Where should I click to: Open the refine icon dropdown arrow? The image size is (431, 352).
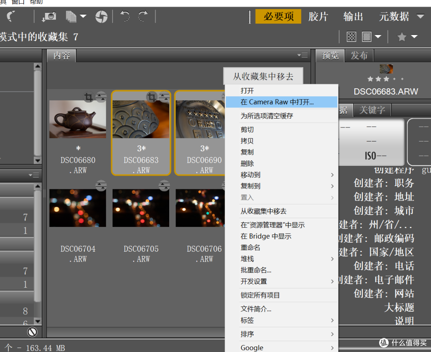coord(83,16)
